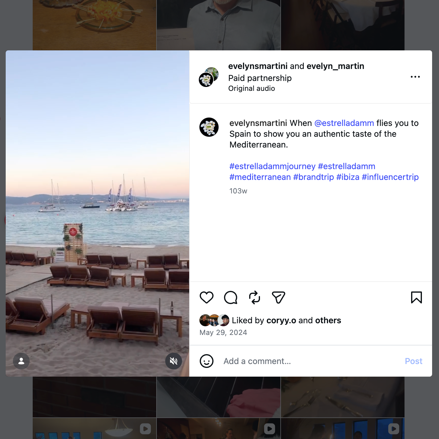This screenshot has width=439, height=439.
Task: Open background grid thumbnail with forks on table
Action: click(x=343, y=397)
